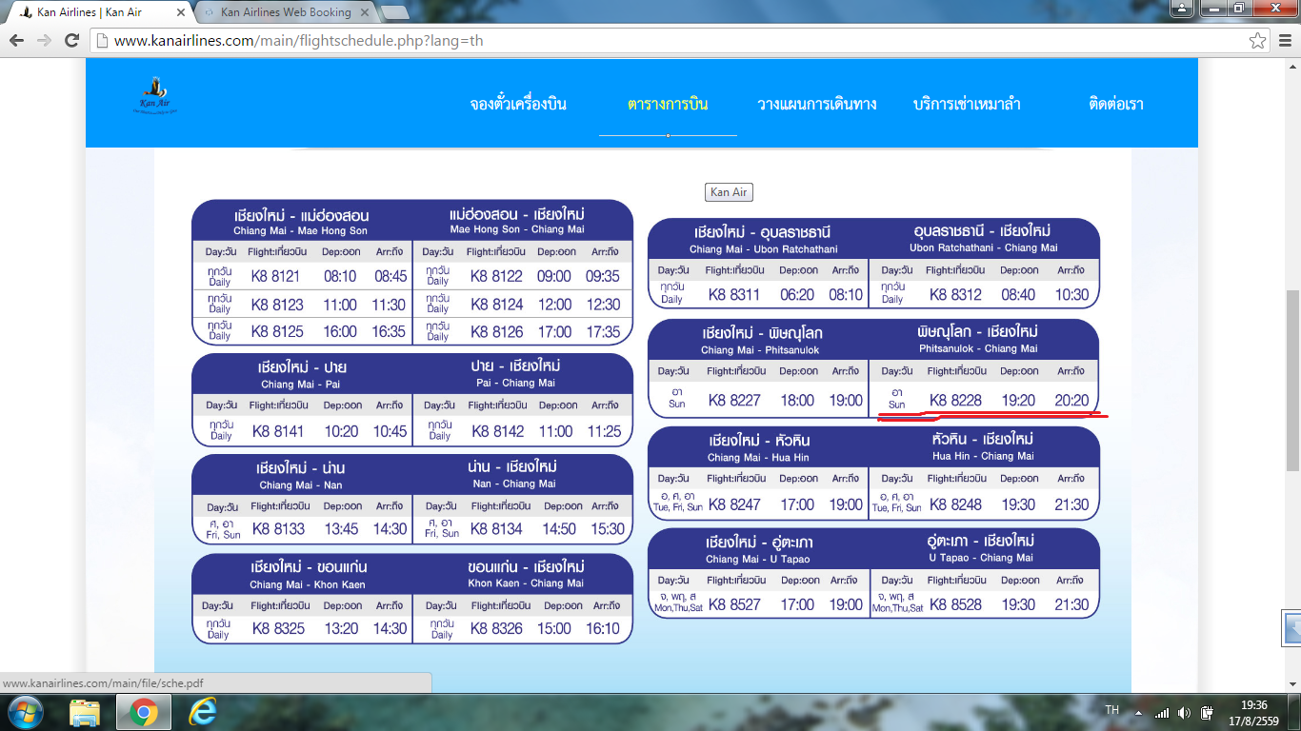
Task: Open a new browser tab
Action: [x=394, y=12]
